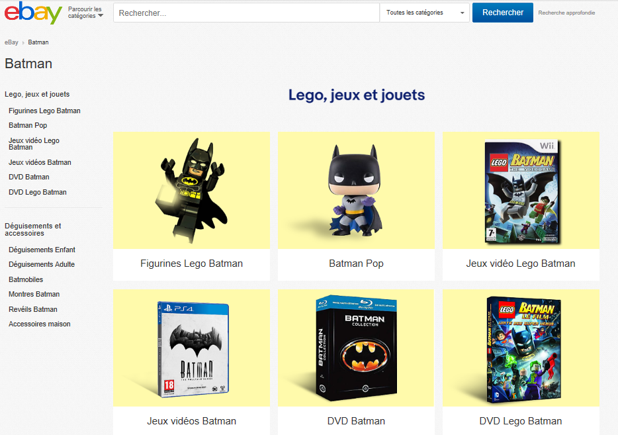Viewport: 618px width, 435px height.
Task: Click the blue Rechercher button
Action: point(502,13)
